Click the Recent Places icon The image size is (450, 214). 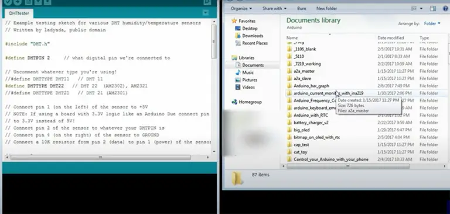click(x=238, y=43)
